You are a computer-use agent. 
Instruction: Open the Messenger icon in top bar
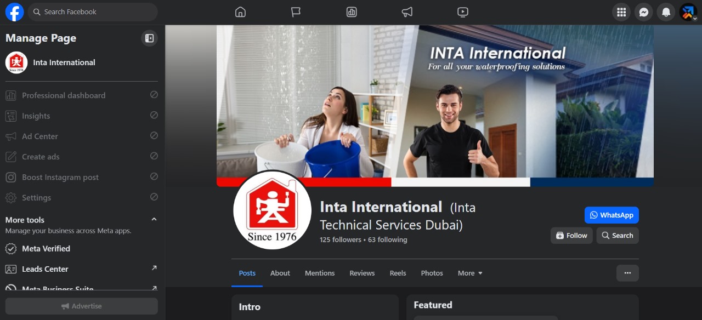[x=643, y=12]
